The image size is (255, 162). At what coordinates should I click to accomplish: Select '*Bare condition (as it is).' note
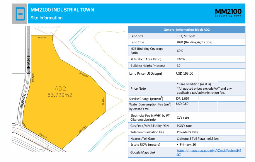tap(194, 84)
